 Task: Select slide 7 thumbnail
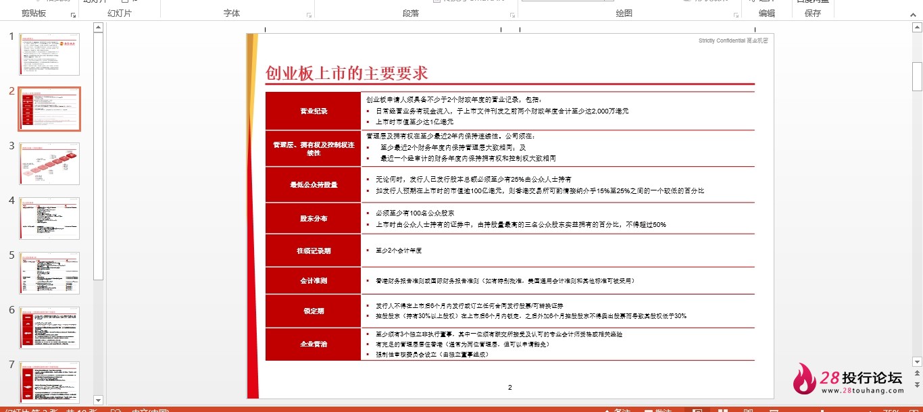[x=49, y=382]
